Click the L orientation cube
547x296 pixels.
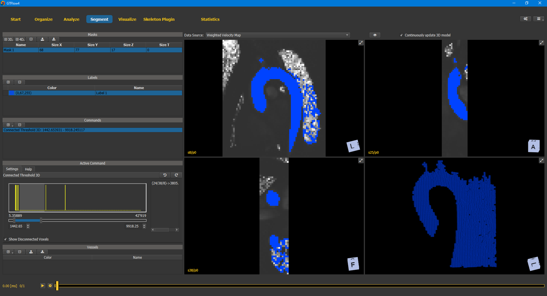353,146
